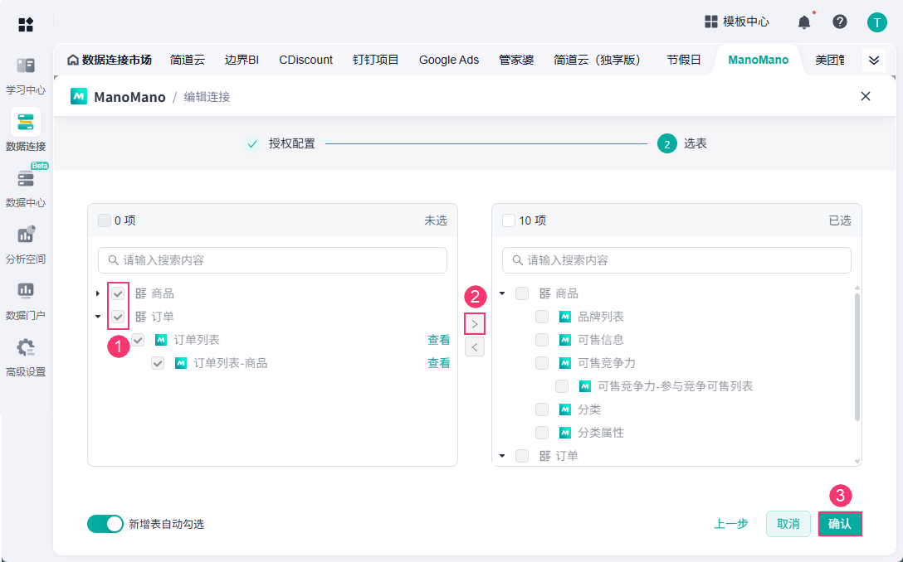This screenshot has width=903, height=562.
Task: Click 订单列表 ManoMano table icon
Action: click(x=161, y=340)
